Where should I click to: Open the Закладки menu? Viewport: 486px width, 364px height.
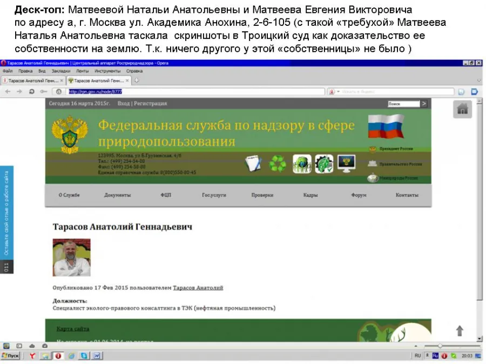60,71
